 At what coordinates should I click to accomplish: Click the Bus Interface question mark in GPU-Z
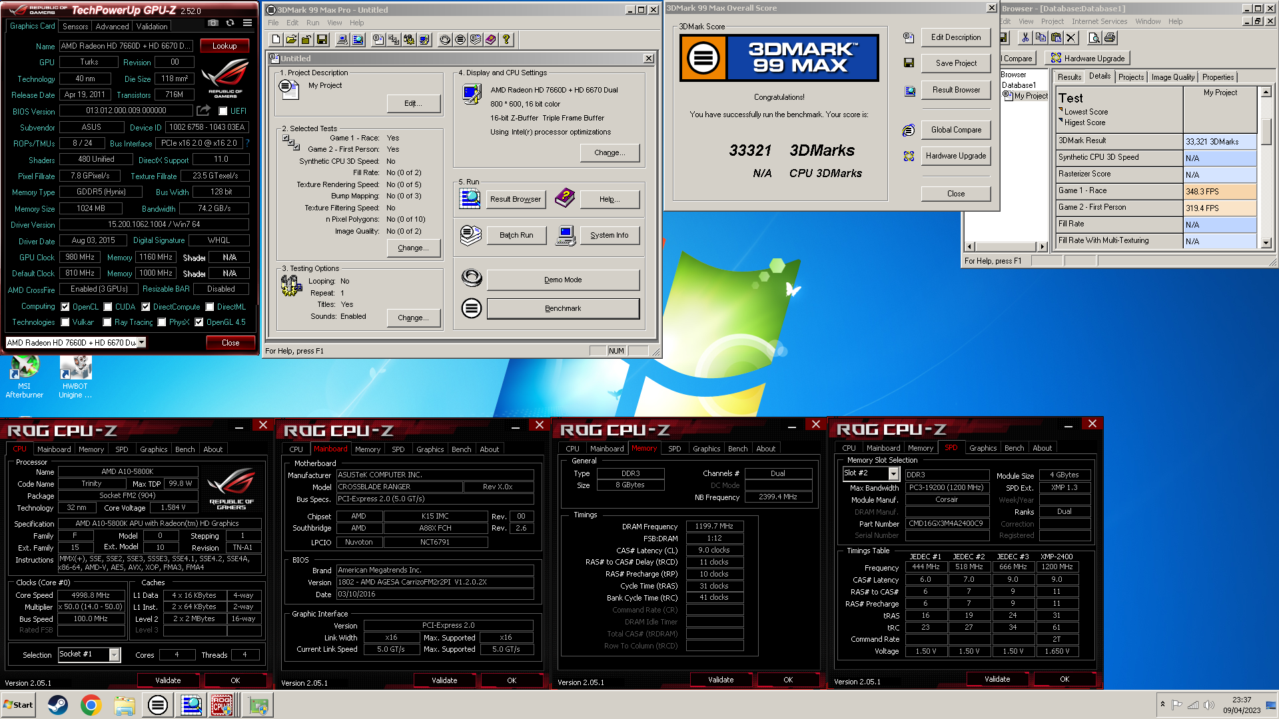click(x=247, y=143)
